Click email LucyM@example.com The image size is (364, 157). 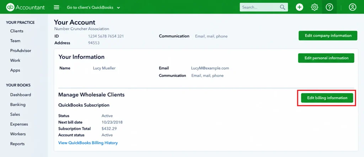(210, 68)
